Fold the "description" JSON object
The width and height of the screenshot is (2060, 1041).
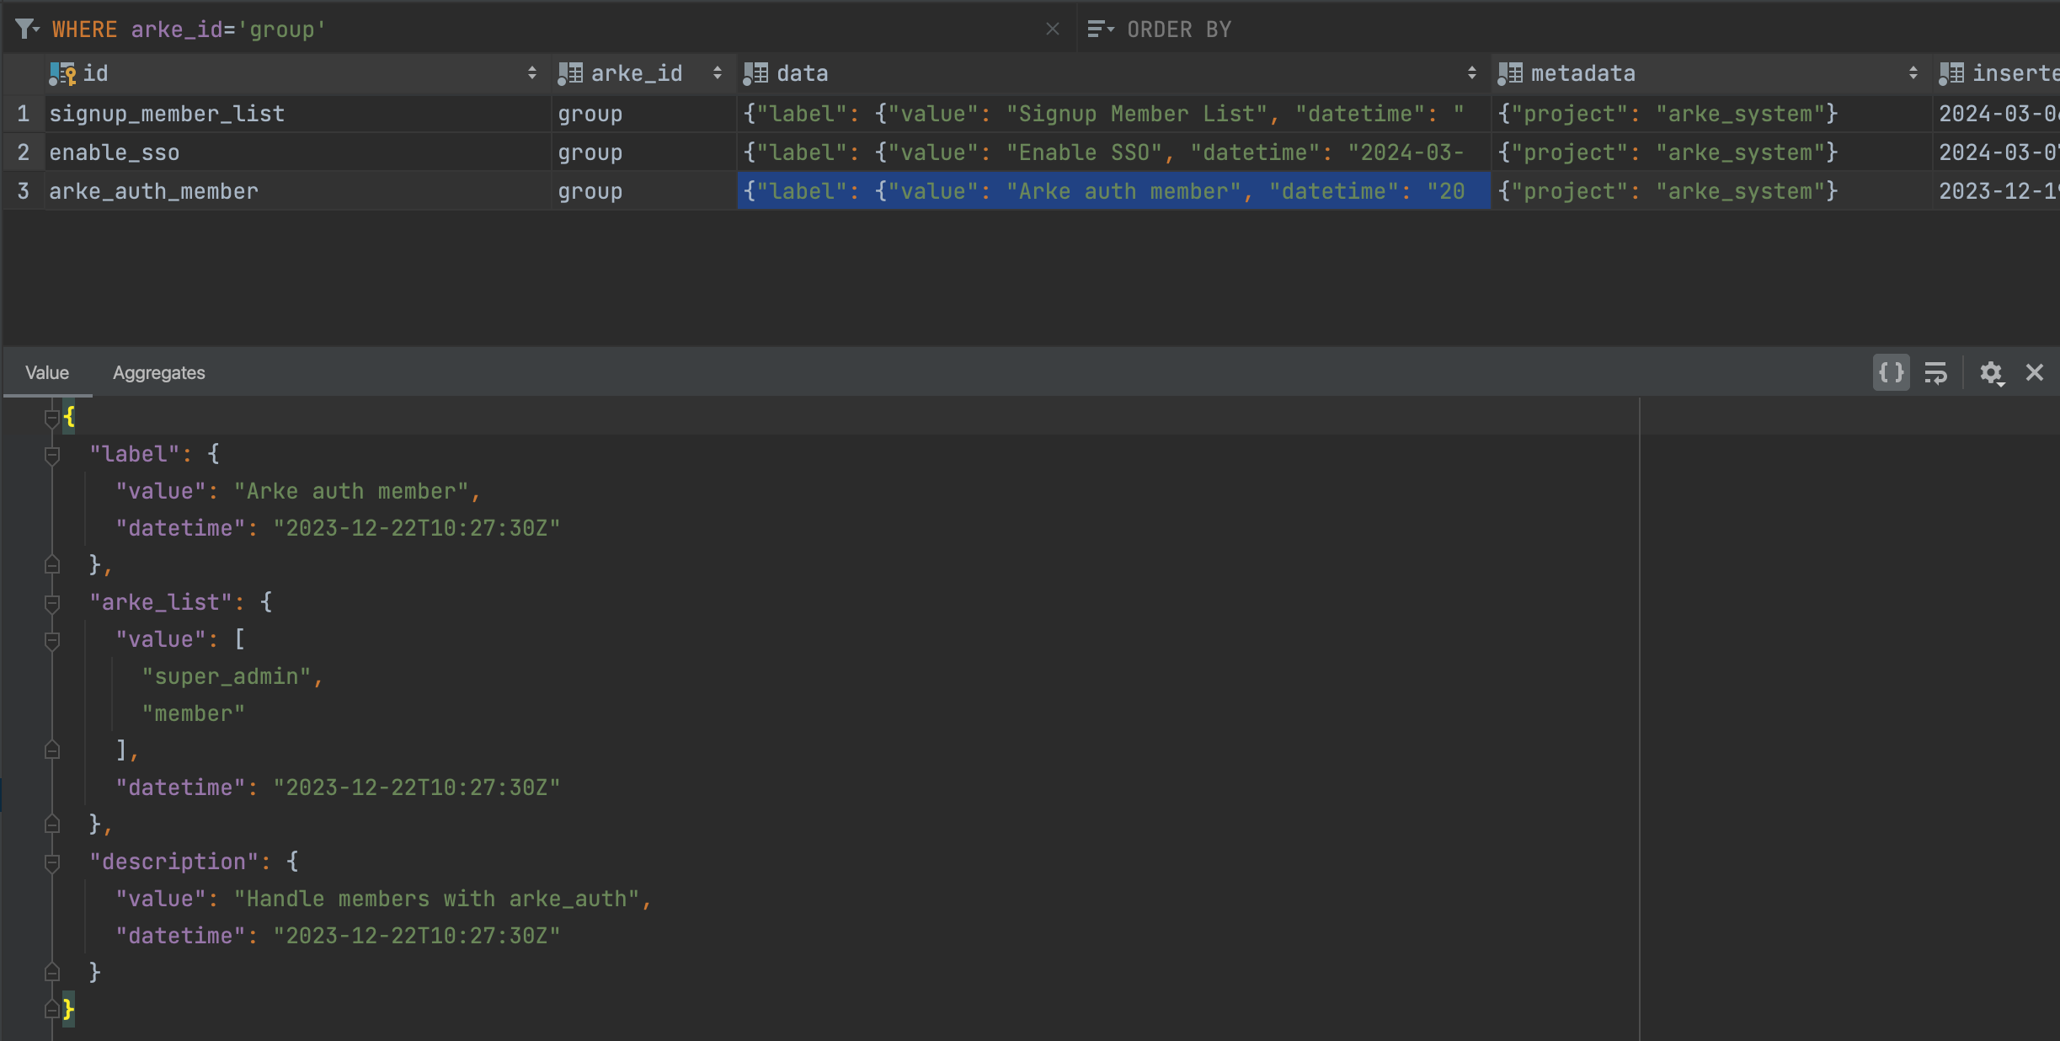(52, 862)
